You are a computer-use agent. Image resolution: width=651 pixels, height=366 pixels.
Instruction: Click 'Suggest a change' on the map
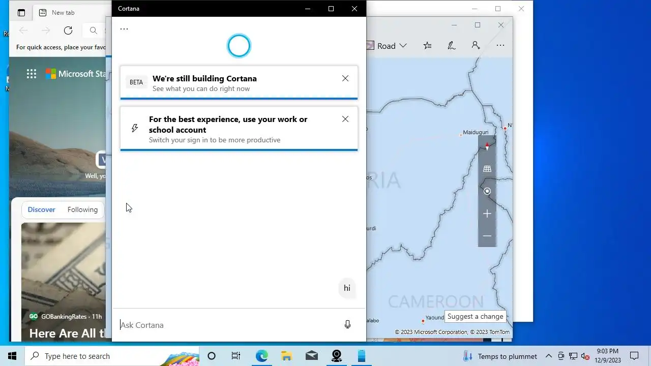point(475,316)
